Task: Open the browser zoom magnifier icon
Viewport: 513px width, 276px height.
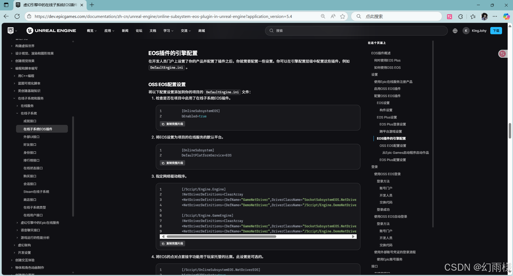Action: [323, 16]
